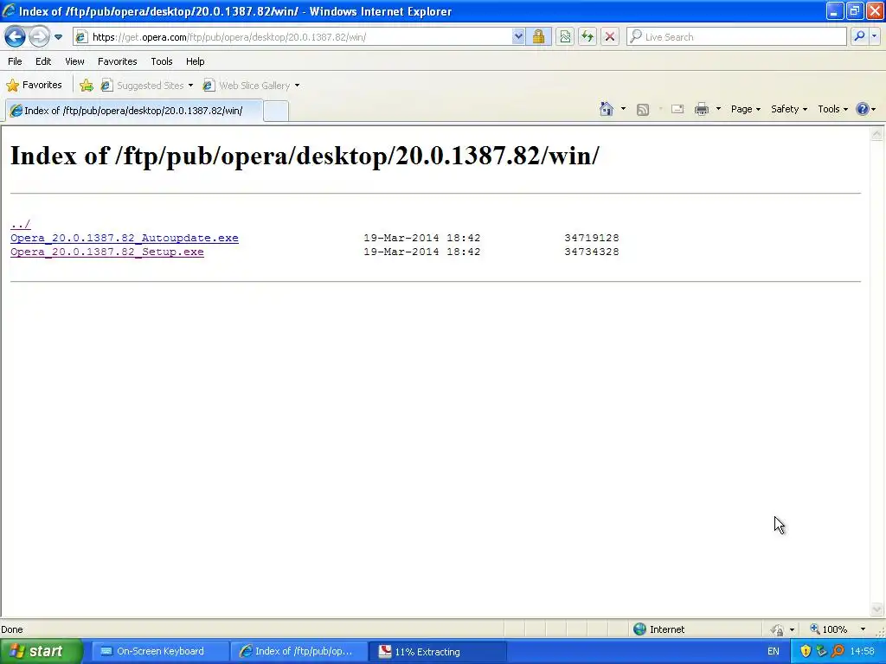The height and width of the screenshot is (664, 886).
Task: Open the Tools command bar menu
Action: pyautogui.click(x=832, y=109)
